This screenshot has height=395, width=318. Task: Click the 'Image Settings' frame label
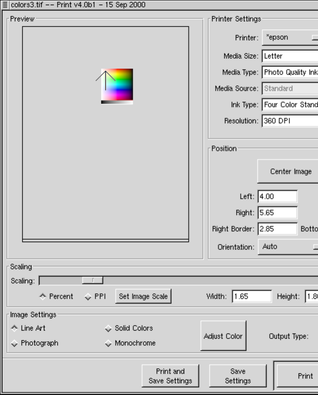point(33,315)
